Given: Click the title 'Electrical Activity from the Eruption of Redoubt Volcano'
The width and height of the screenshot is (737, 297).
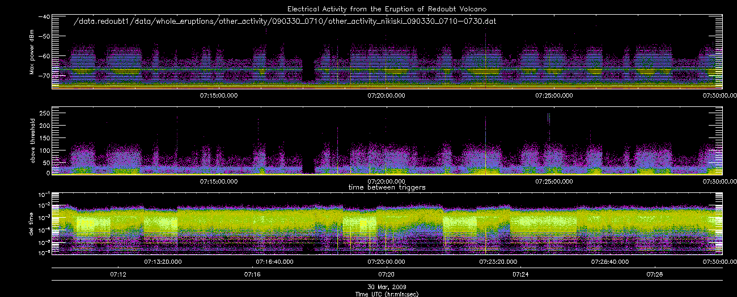Looking at the screenshot, I should (x=387, y=8).
